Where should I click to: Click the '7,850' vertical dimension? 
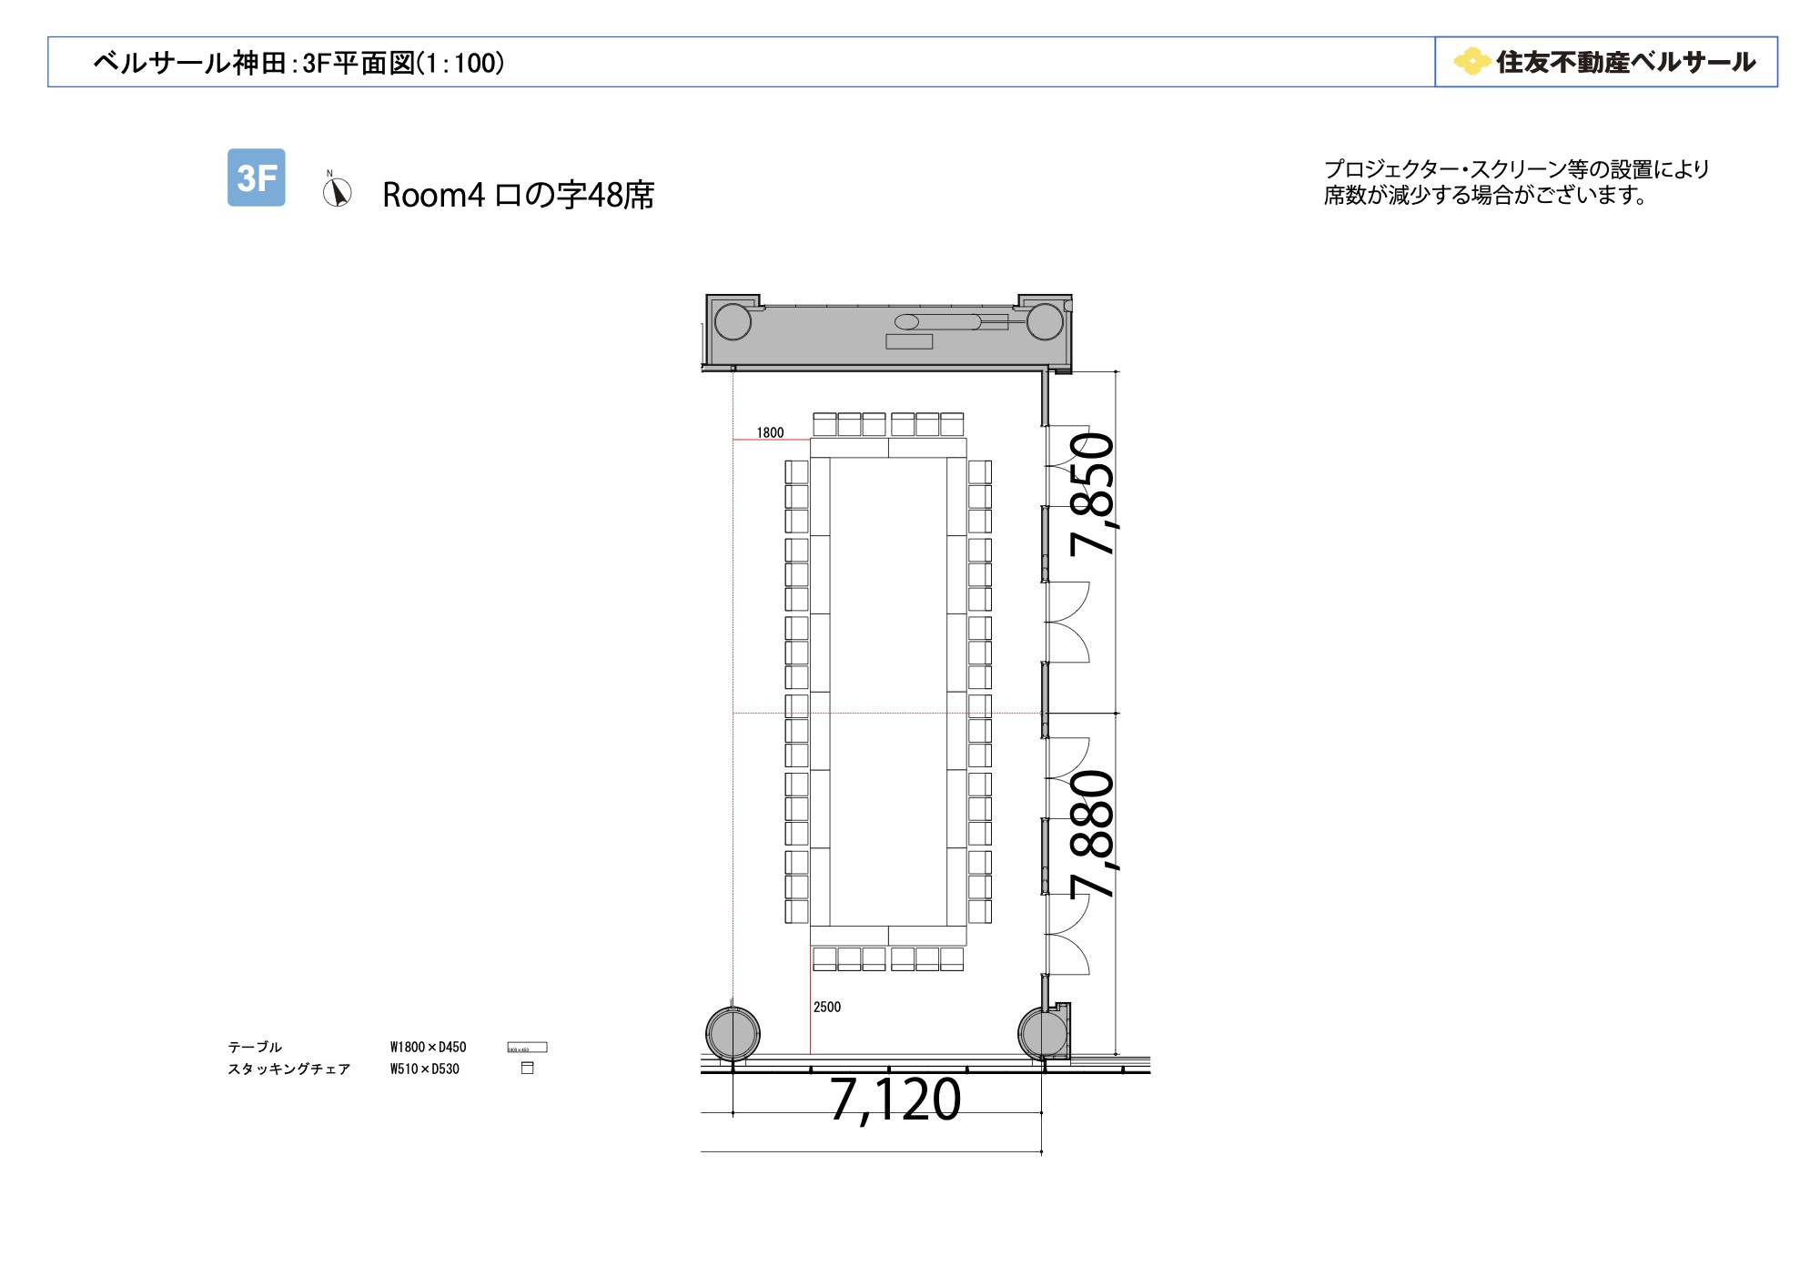click(1092, 494)
